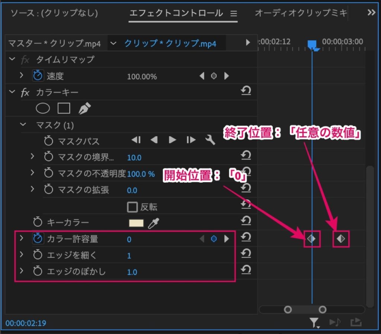Screen dimensions: 381x334
Task: Toggle マスクの不透明度 animation stopwatch
Action: tap(49, 173)
